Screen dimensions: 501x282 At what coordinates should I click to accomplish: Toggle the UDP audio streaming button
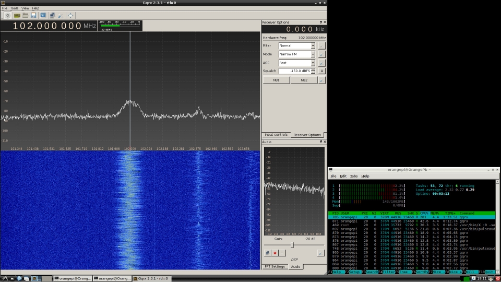coord(267,253)
